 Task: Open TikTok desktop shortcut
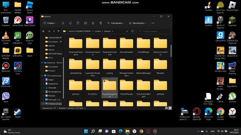coord(220,97)
